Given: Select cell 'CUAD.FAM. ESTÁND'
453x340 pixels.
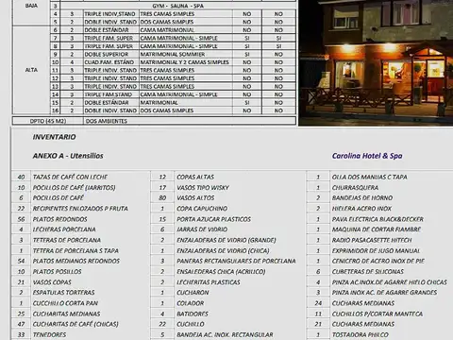Looking at the screenshot, I should [111, 62].
